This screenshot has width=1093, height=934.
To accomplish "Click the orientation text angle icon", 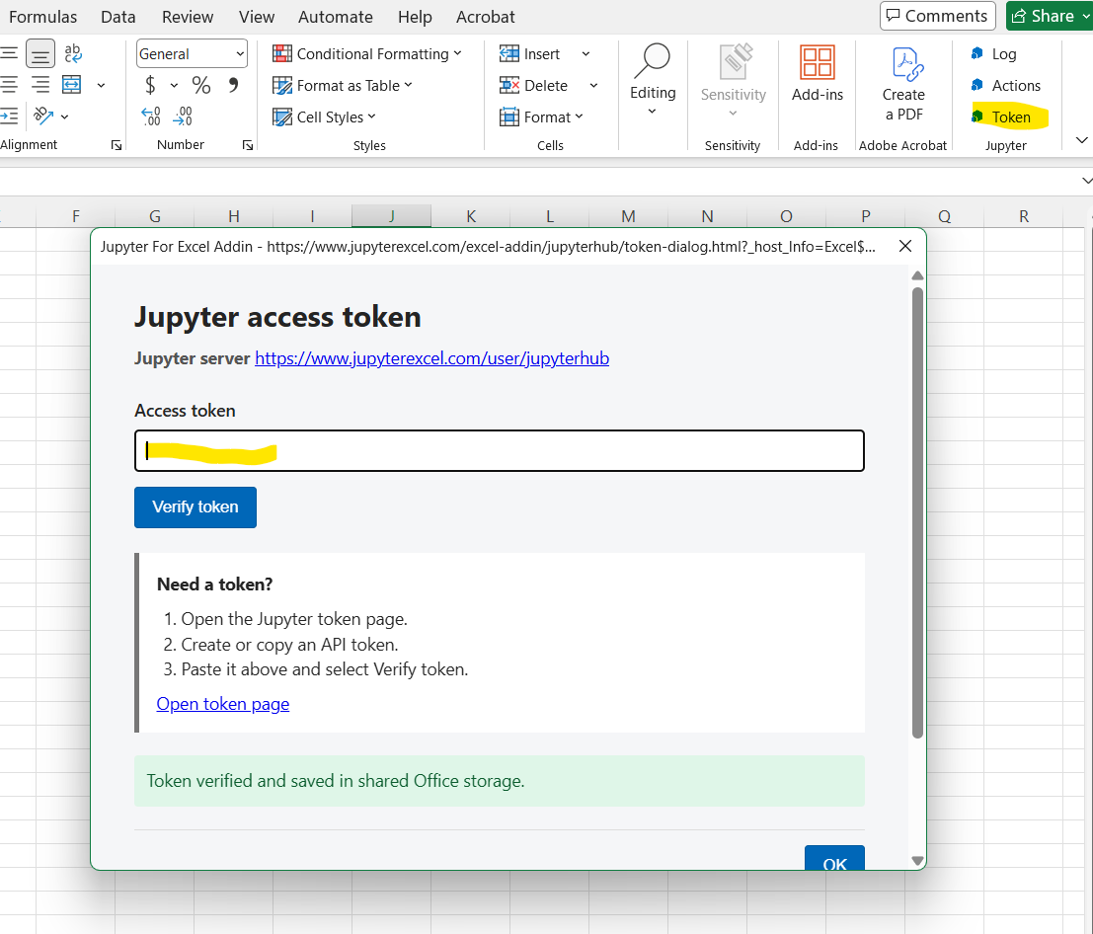I will [x=43, y=116].
